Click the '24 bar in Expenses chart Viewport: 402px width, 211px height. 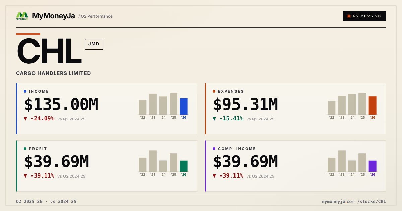pos(352,104)
